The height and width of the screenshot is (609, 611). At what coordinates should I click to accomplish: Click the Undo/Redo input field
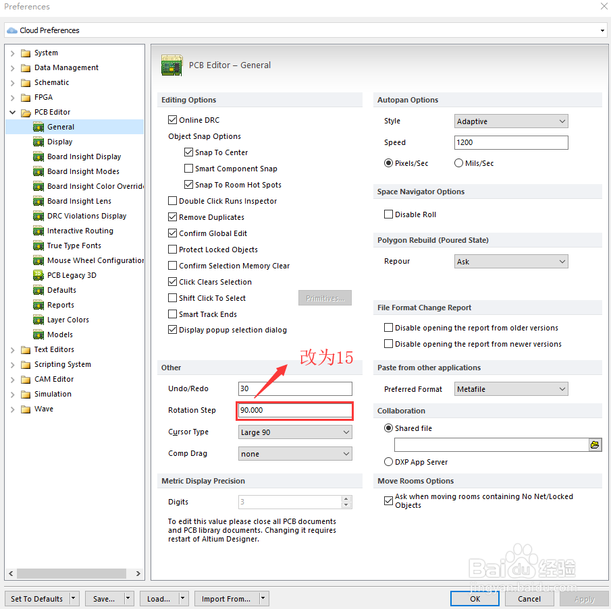tap(295, 388)
